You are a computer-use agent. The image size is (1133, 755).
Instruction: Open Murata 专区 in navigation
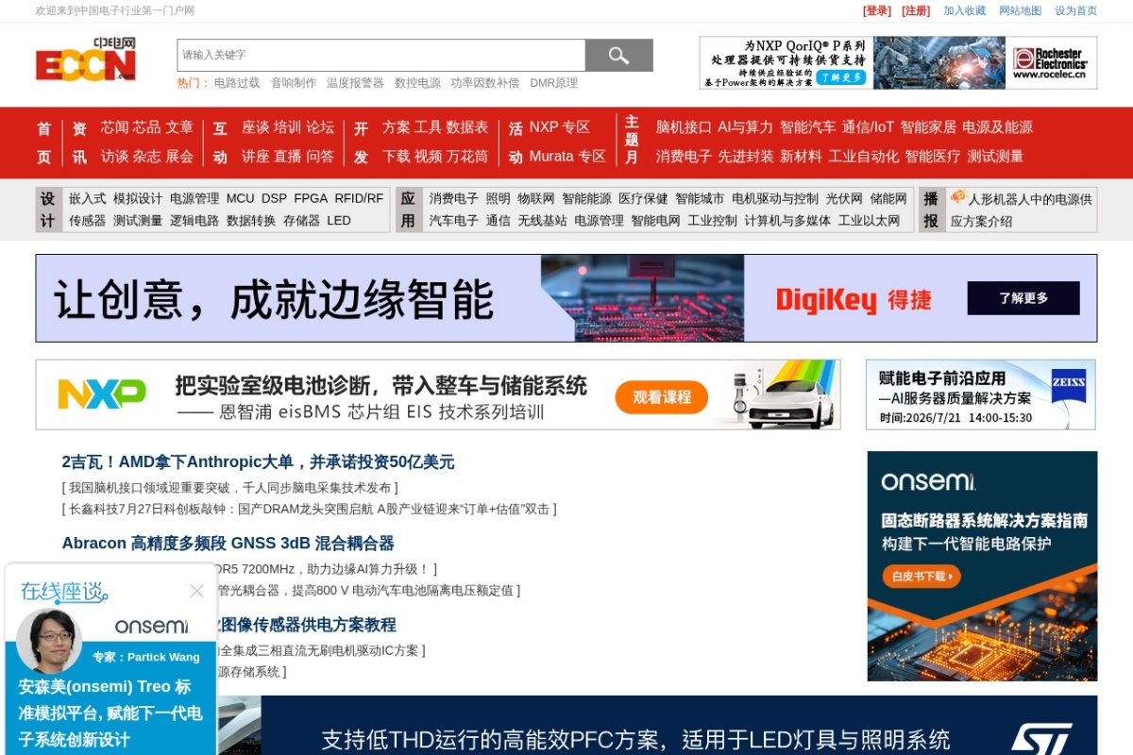coord(566,157)
